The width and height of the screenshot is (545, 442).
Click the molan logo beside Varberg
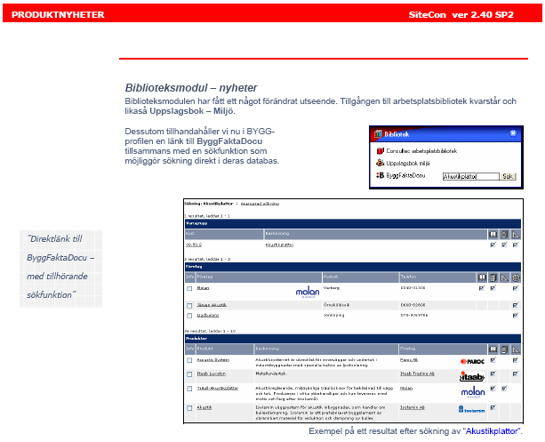tap(308, 292)
